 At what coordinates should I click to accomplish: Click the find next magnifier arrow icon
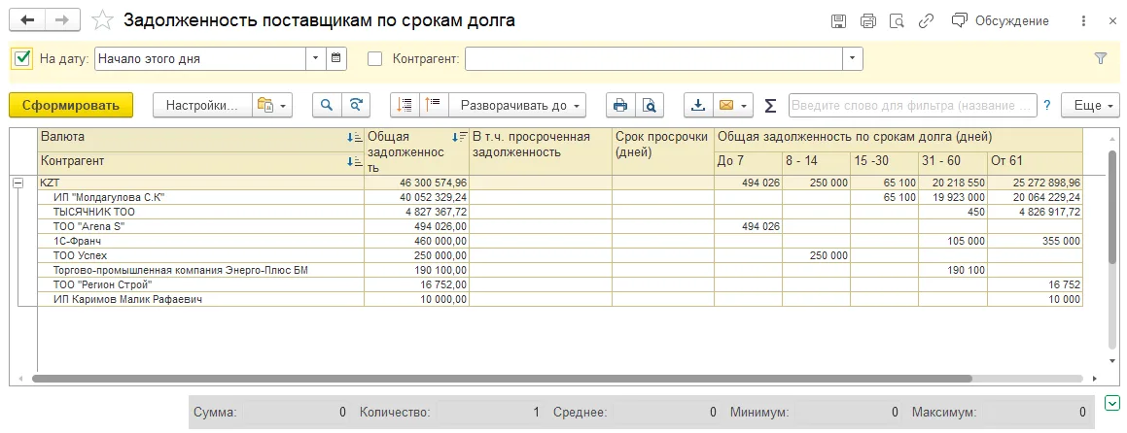coord(355,106)
